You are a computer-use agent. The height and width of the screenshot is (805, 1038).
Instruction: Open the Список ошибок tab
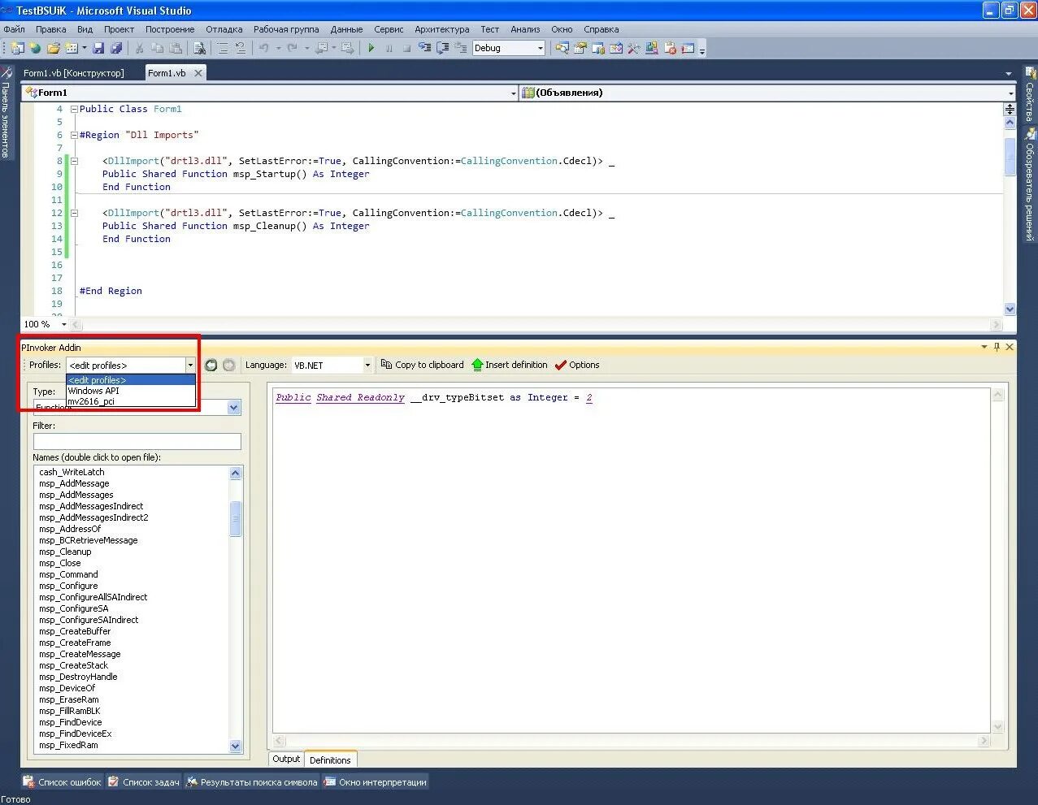click(x=62, y=782)
